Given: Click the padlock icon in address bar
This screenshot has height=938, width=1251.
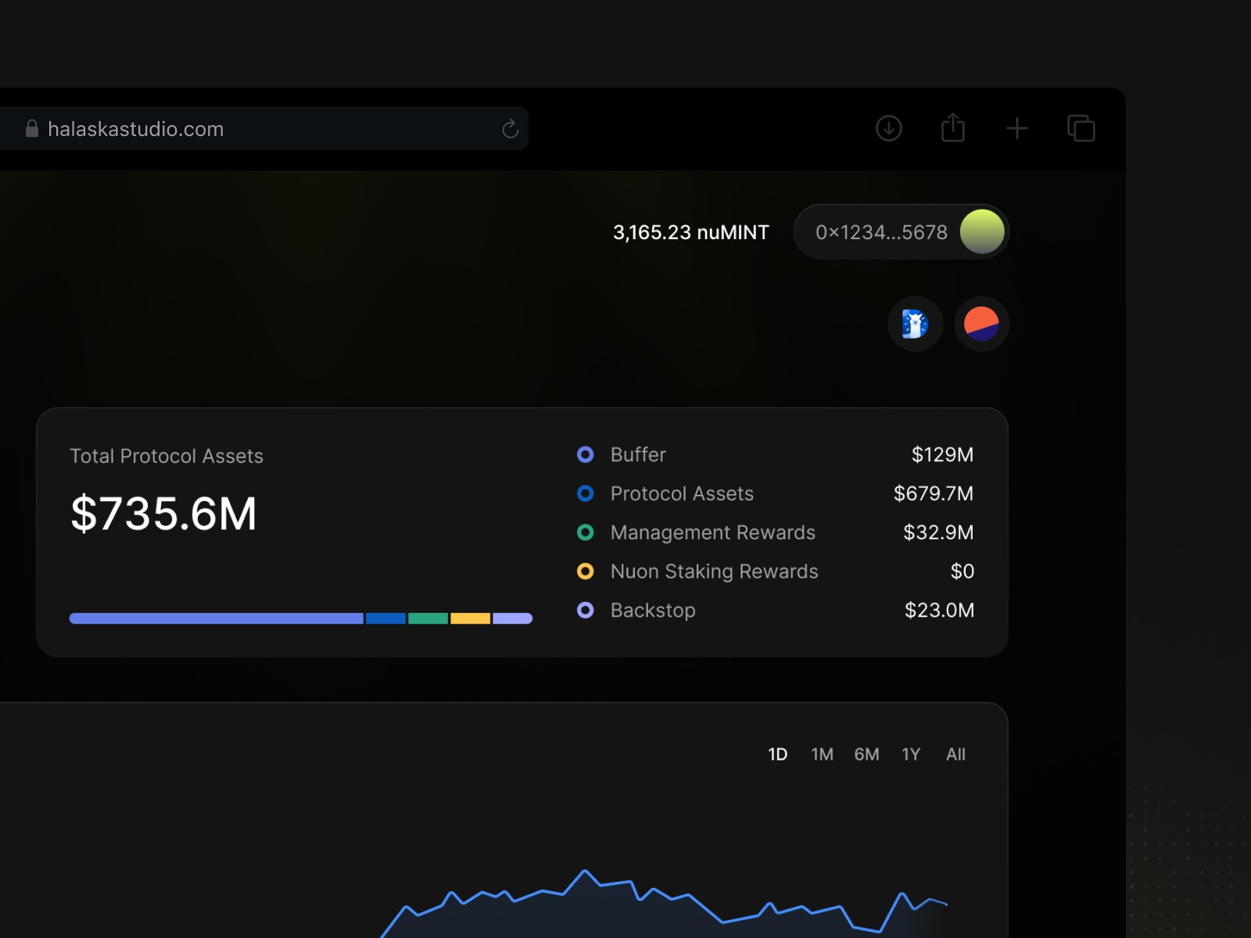Looking at the screenshot, I should (32, 129).
